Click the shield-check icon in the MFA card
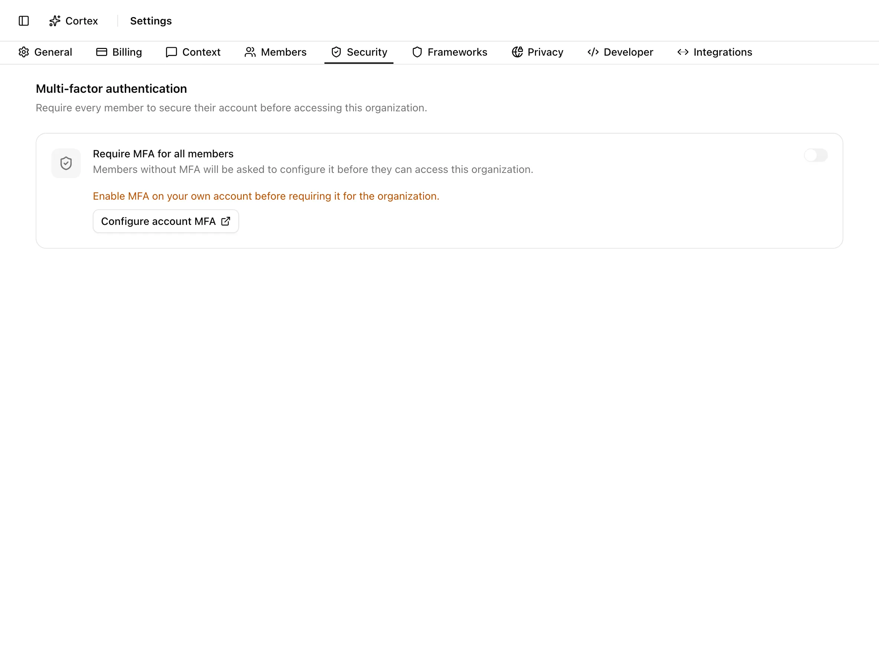This screenshot has width=879, height=668. click(66, 163)
